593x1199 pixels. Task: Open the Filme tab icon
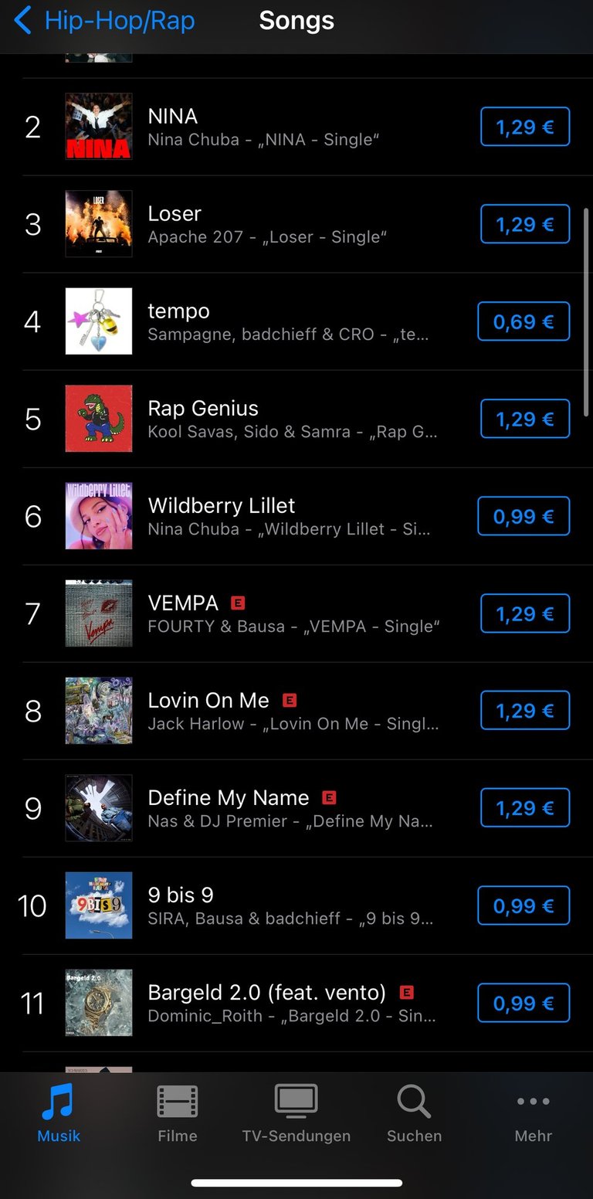point(178,1102)
